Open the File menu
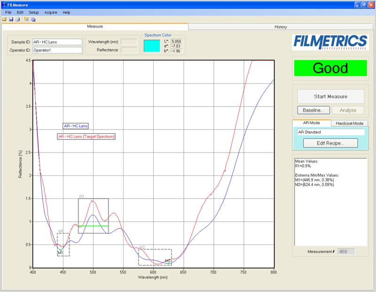The width and height of the screenshot is (376, 292). pos(8,12)
